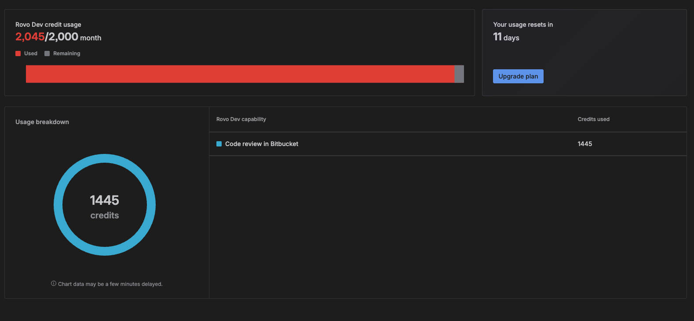This screenshot has width=694, height=321.
Task: Click the Usage breakdown heading
Action: click(42, 122)
